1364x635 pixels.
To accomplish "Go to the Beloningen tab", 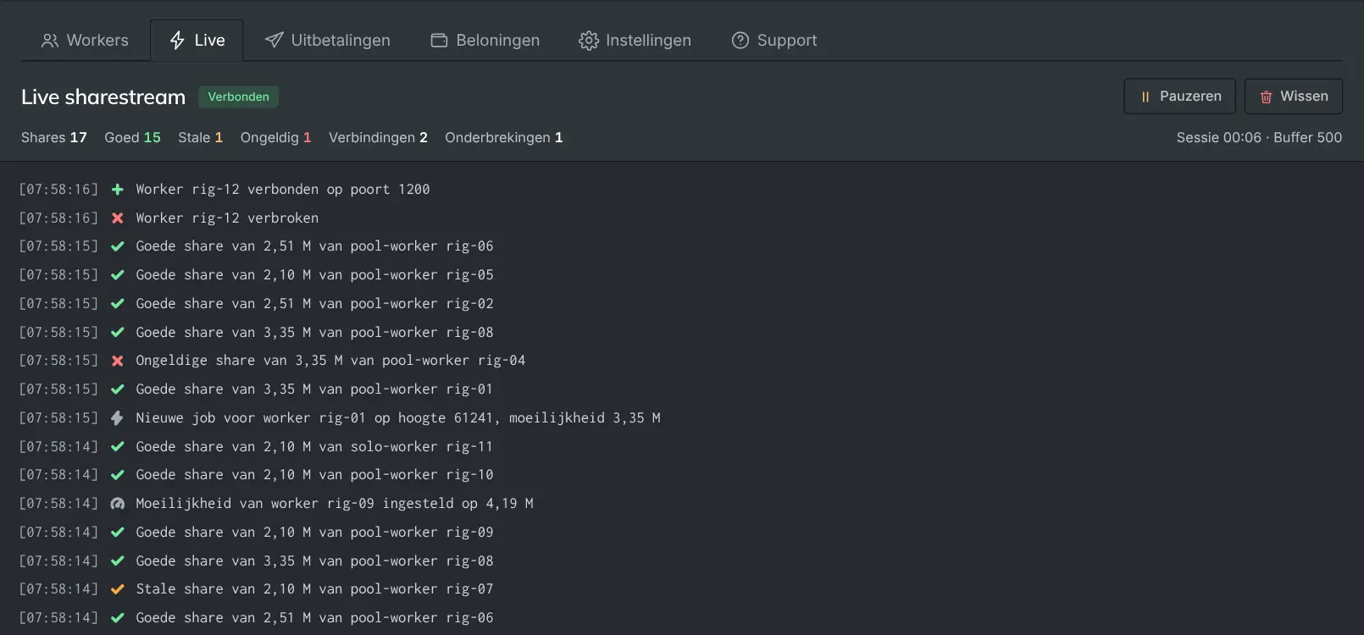I will tap(485, 41).
